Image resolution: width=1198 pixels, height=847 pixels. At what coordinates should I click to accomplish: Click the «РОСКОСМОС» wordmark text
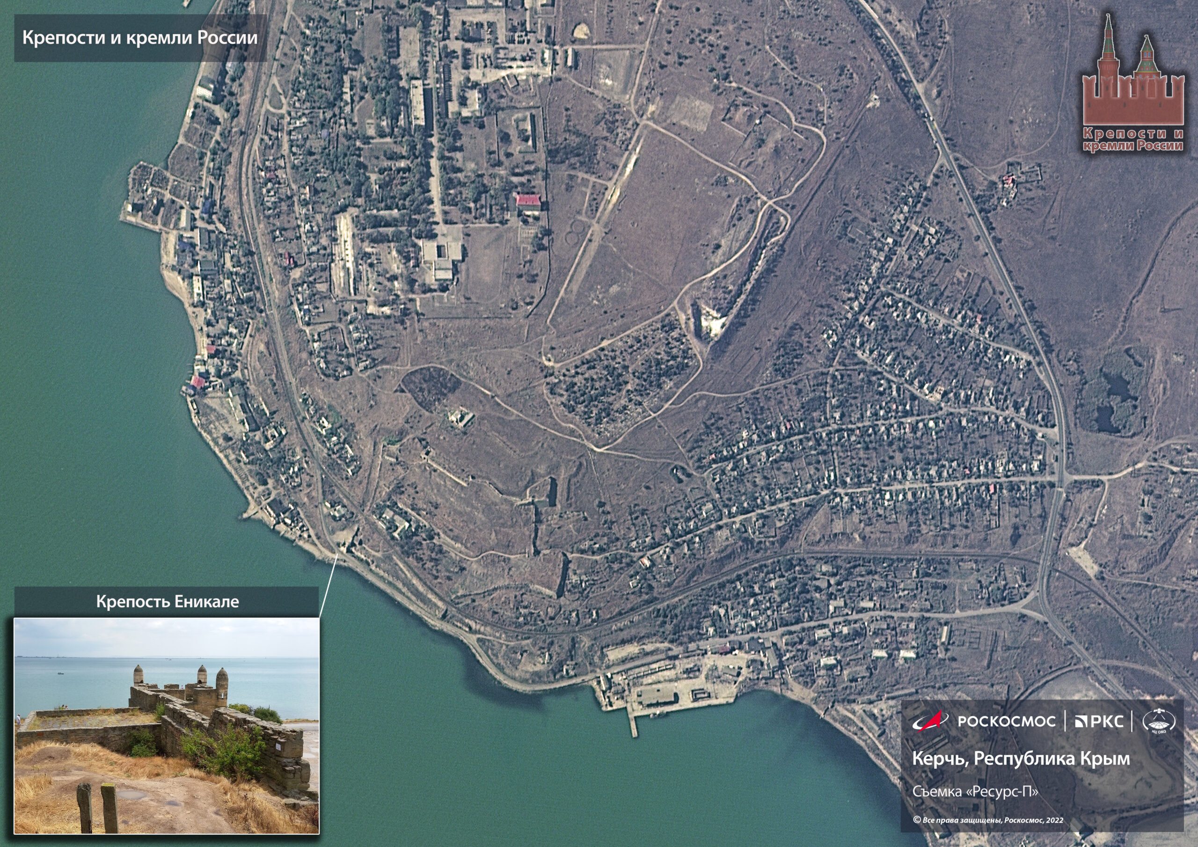point(1007,721)
